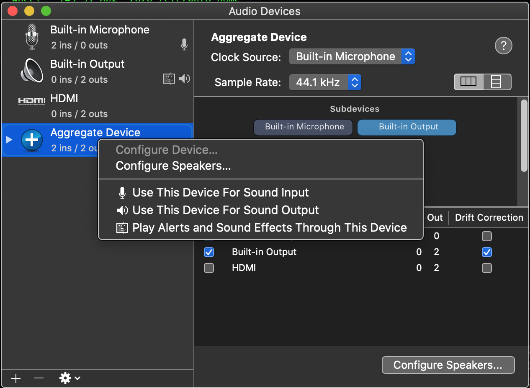The height and width of the screenshot is (388, 530).
Task: Select Play Alerts and Sound Effects option
Action: pos(269,227)
